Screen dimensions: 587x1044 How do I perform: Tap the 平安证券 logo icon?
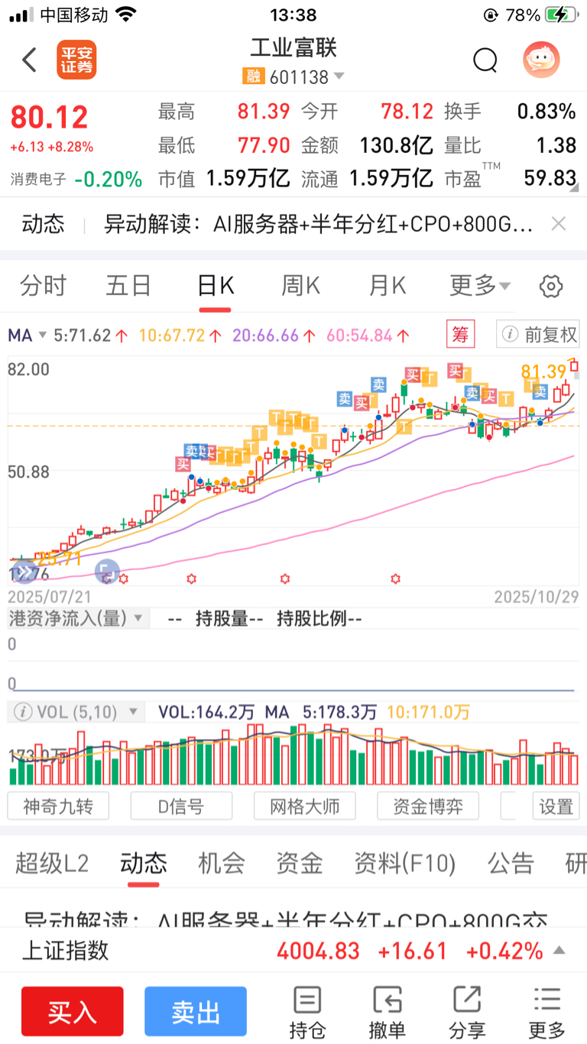(x=76, y=60)
